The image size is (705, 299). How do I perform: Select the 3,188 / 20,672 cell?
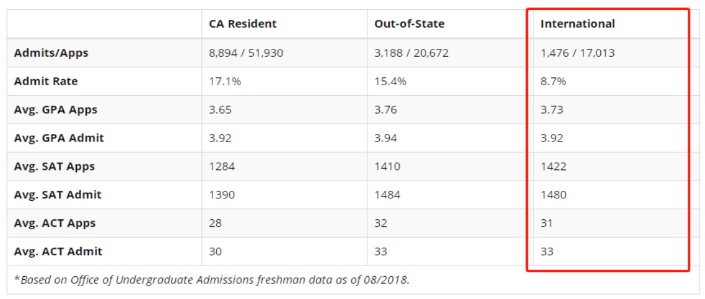tap(411, 53)
